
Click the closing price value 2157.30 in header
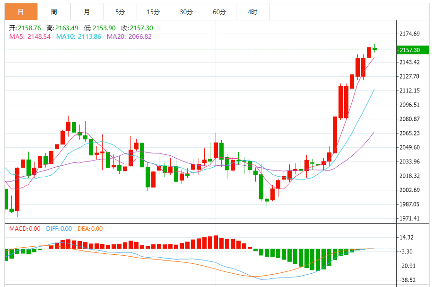coord(141,28)
